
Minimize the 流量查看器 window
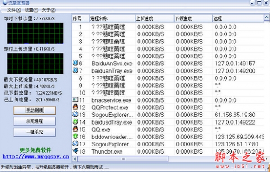(252, 3)
